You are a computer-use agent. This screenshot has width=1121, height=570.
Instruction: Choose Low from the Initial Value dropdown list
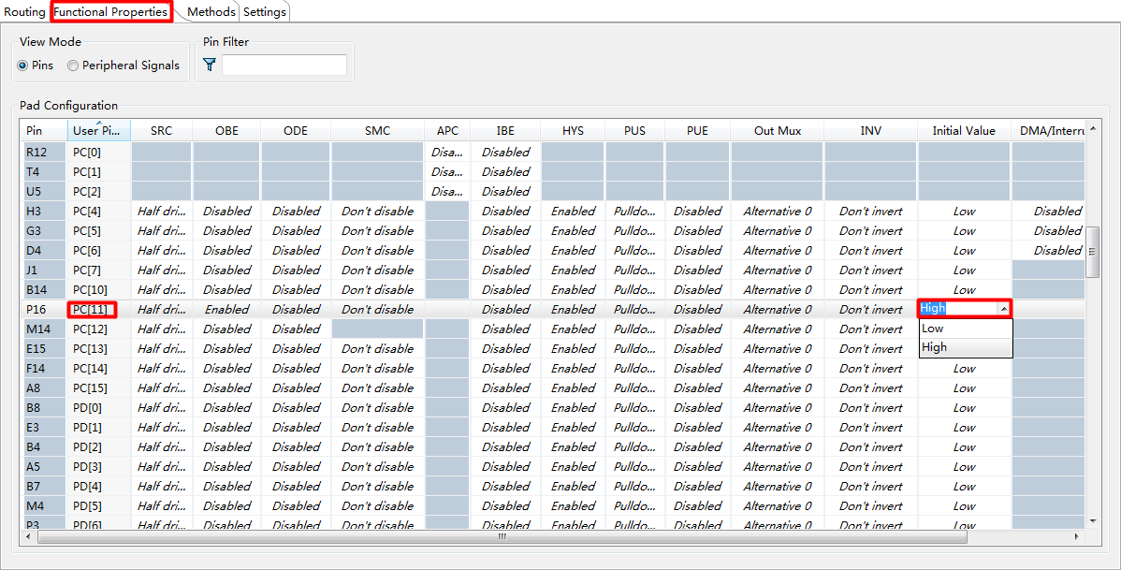pos(965,329)
